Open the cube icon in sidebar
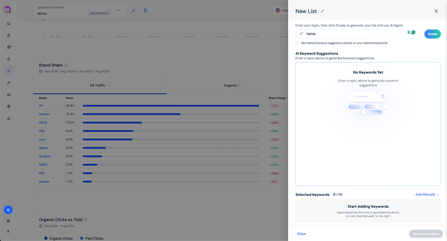The width and height of the screenshot is (447, 241). point(9,107)
